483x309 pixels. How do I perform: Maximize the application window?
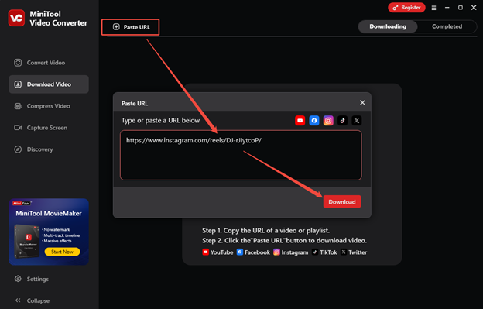[x=461, y=8]
